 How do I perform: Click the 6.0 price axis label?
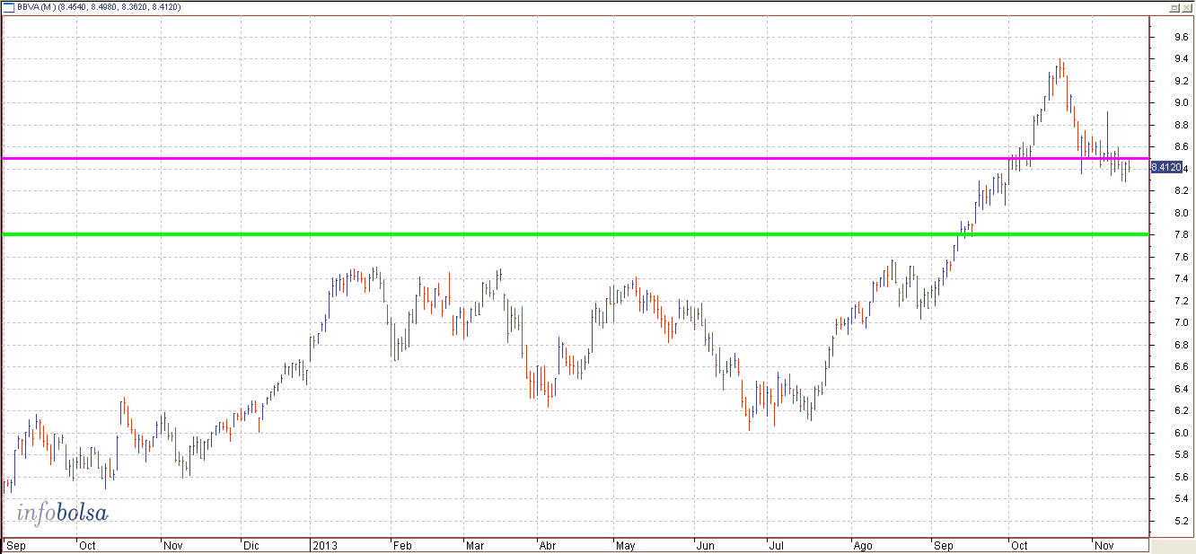1181,433
